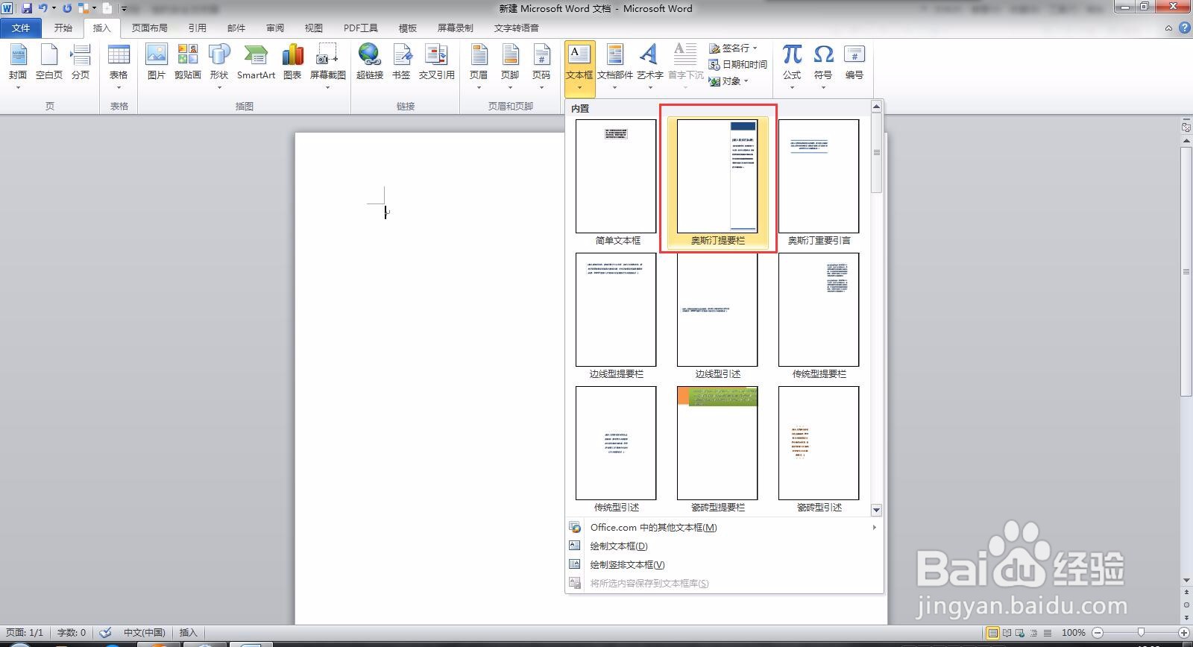
Task: Switch to the 审阅 (Review) tab
Action: click(x=275, y=28)
